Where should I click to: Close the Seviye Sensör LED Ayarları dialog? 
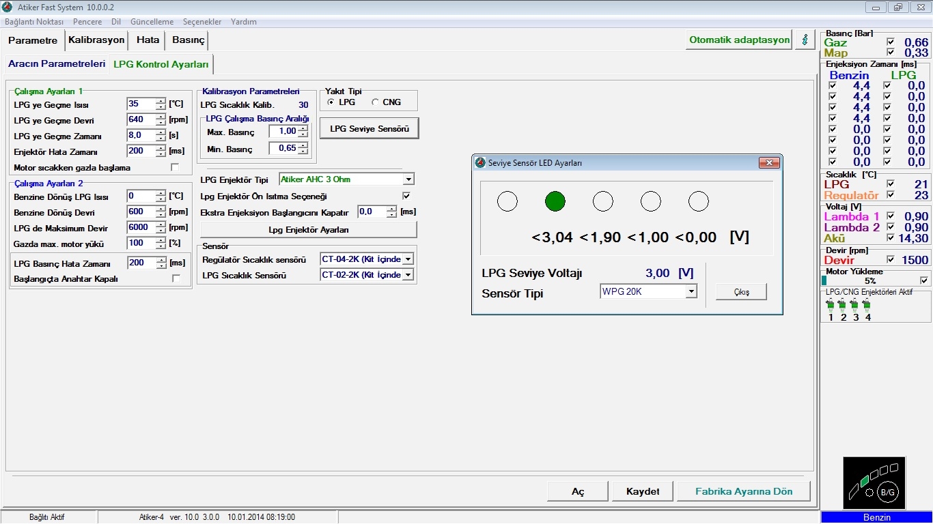click(x=769, y=163)
